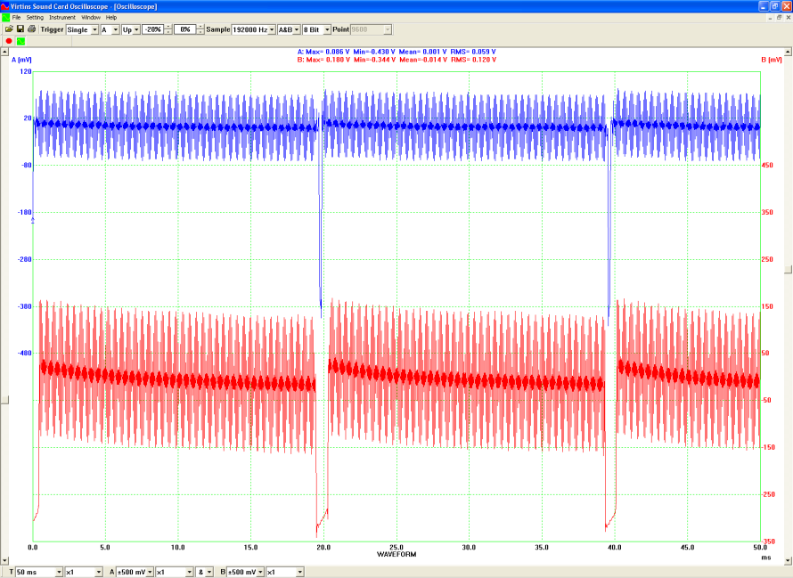The image size is (793, 578).
Task: Click the channel B statistics readout line
Action: (396, 60)
